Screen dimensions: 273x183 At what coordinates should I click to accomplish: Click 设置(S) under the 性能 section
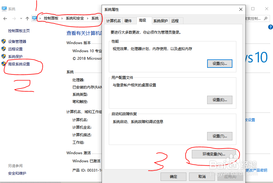click(219, 64)
